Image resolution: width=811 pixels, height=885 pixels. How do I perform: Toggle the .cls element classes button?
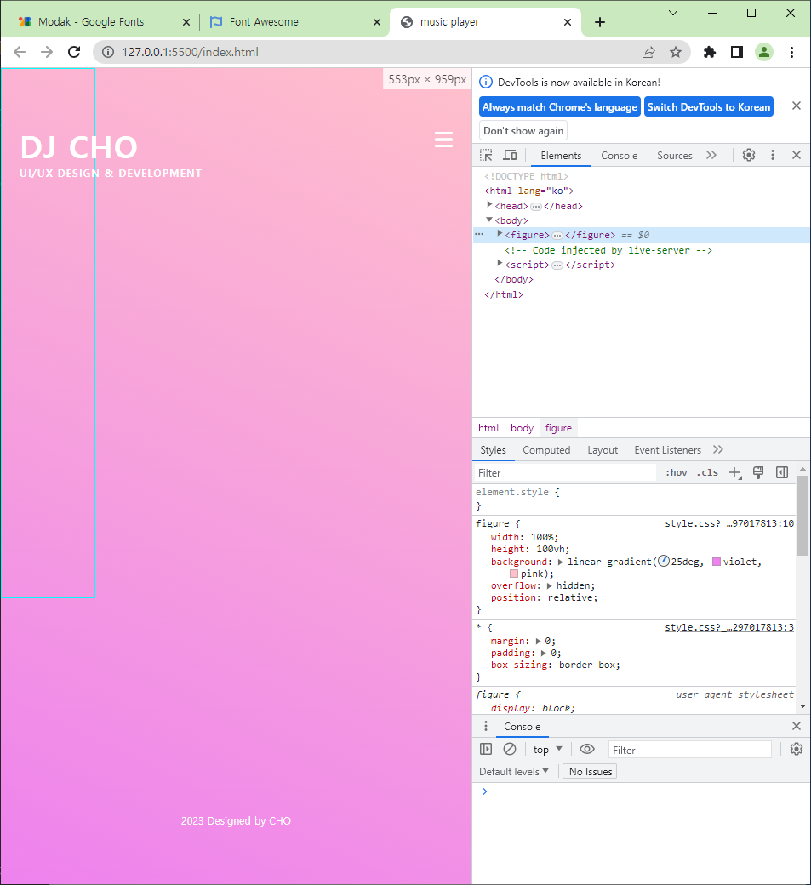point(707,473)
